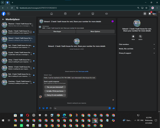
Task: Expand Privacy & support section
Action: (x=137, y=53)
